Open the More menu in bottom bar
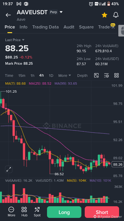 (11, 212)
